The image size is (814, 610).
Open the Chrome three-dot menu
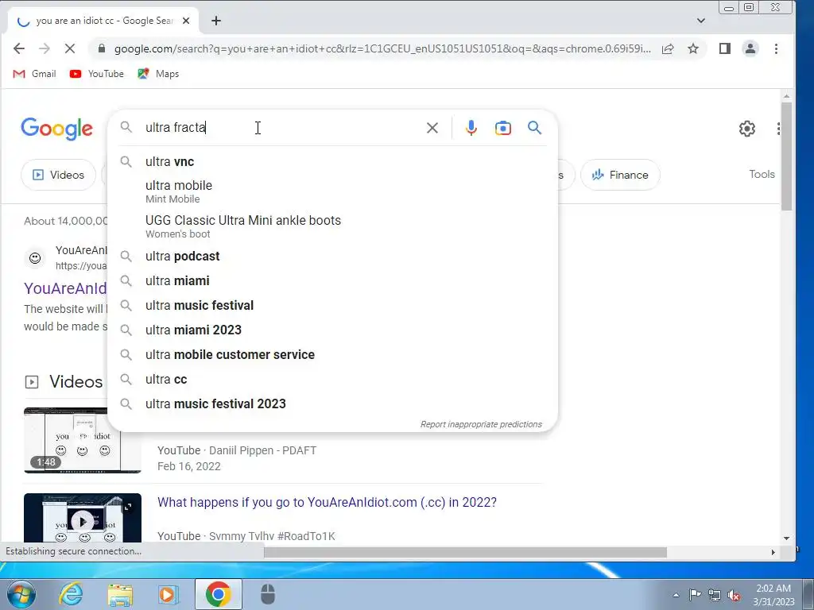[x=776, y=48]
